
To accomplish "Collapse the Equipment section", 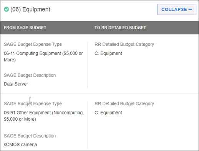I will tap(177, 10).
